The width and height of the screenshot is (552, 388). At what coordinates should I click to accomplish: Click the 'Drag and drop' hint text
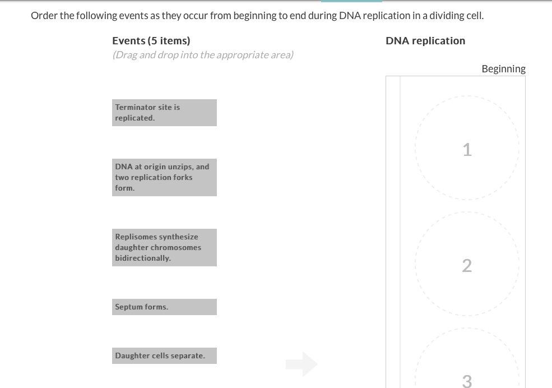pos(203,55)
